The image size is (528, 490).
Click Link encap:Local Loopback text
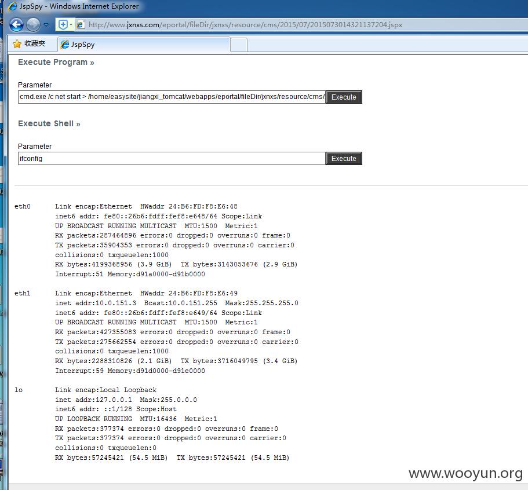click(x=105, y=390)
